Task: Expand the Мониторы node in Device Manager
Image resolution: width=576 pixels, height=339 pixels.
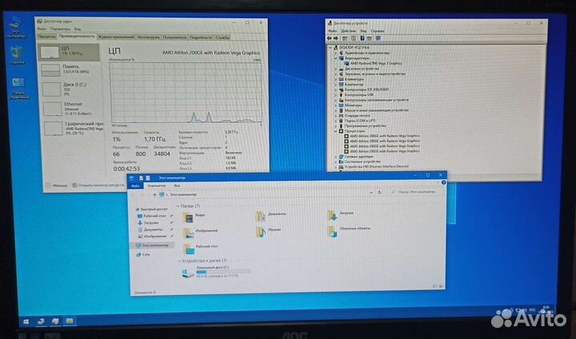Action: click(335, 104)
